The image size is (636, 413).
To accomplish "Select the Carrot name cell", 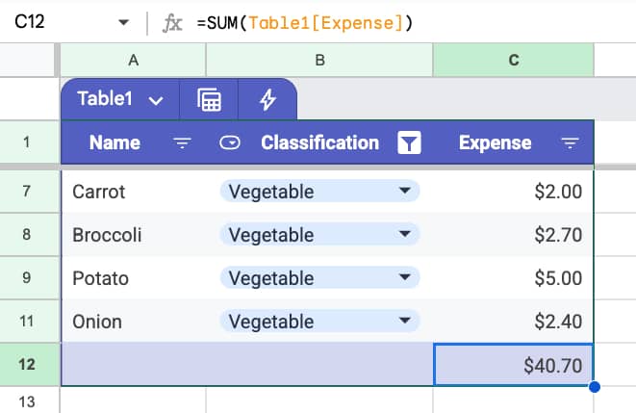I will (x=133, y=192).
